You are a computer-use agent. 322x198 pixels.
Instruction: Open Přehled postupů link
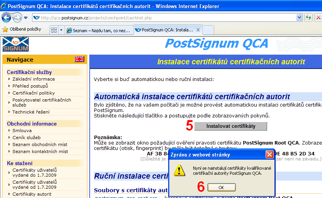click(30, 86)
